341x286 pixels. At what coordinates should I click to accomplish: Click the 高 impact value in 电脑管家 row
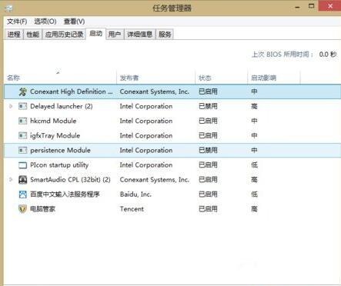pyautogui.click(x=254, y=209)
